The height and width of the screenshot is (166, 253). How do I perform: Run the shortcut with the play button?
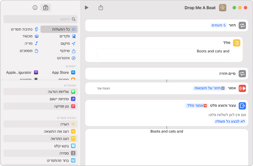pyautogui.click(x=87, y=8)
